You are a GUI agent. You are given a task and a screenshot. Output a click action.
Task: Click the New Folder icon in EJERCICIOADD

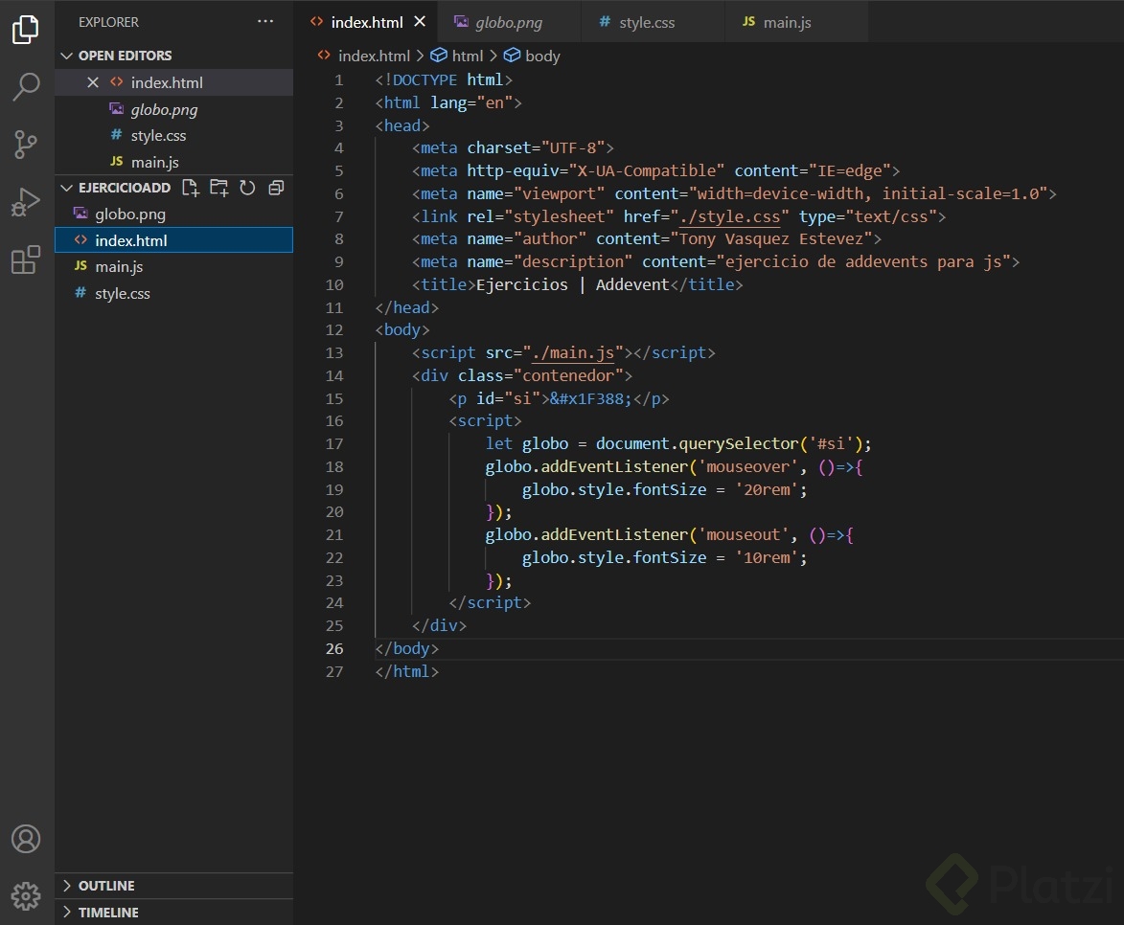pyautogui.click(x=218, y=188)
